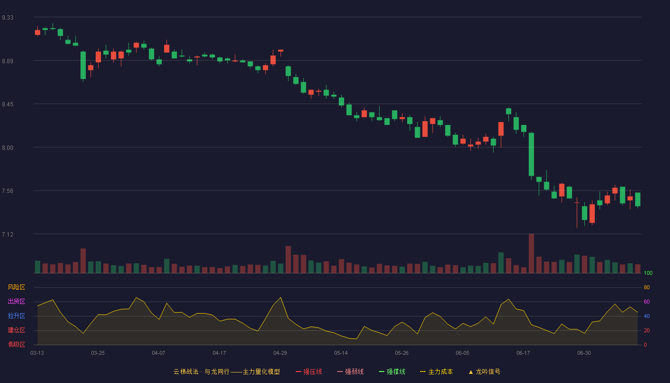Click the green 100 indicator scale label
The width and height of the screenshot is (670, 383).
[648, 273]
